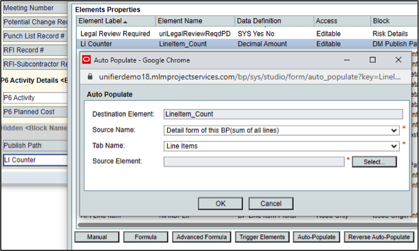
Task: Click the Oracle icon in Auto Populate title bar
Action: point(86,60)
